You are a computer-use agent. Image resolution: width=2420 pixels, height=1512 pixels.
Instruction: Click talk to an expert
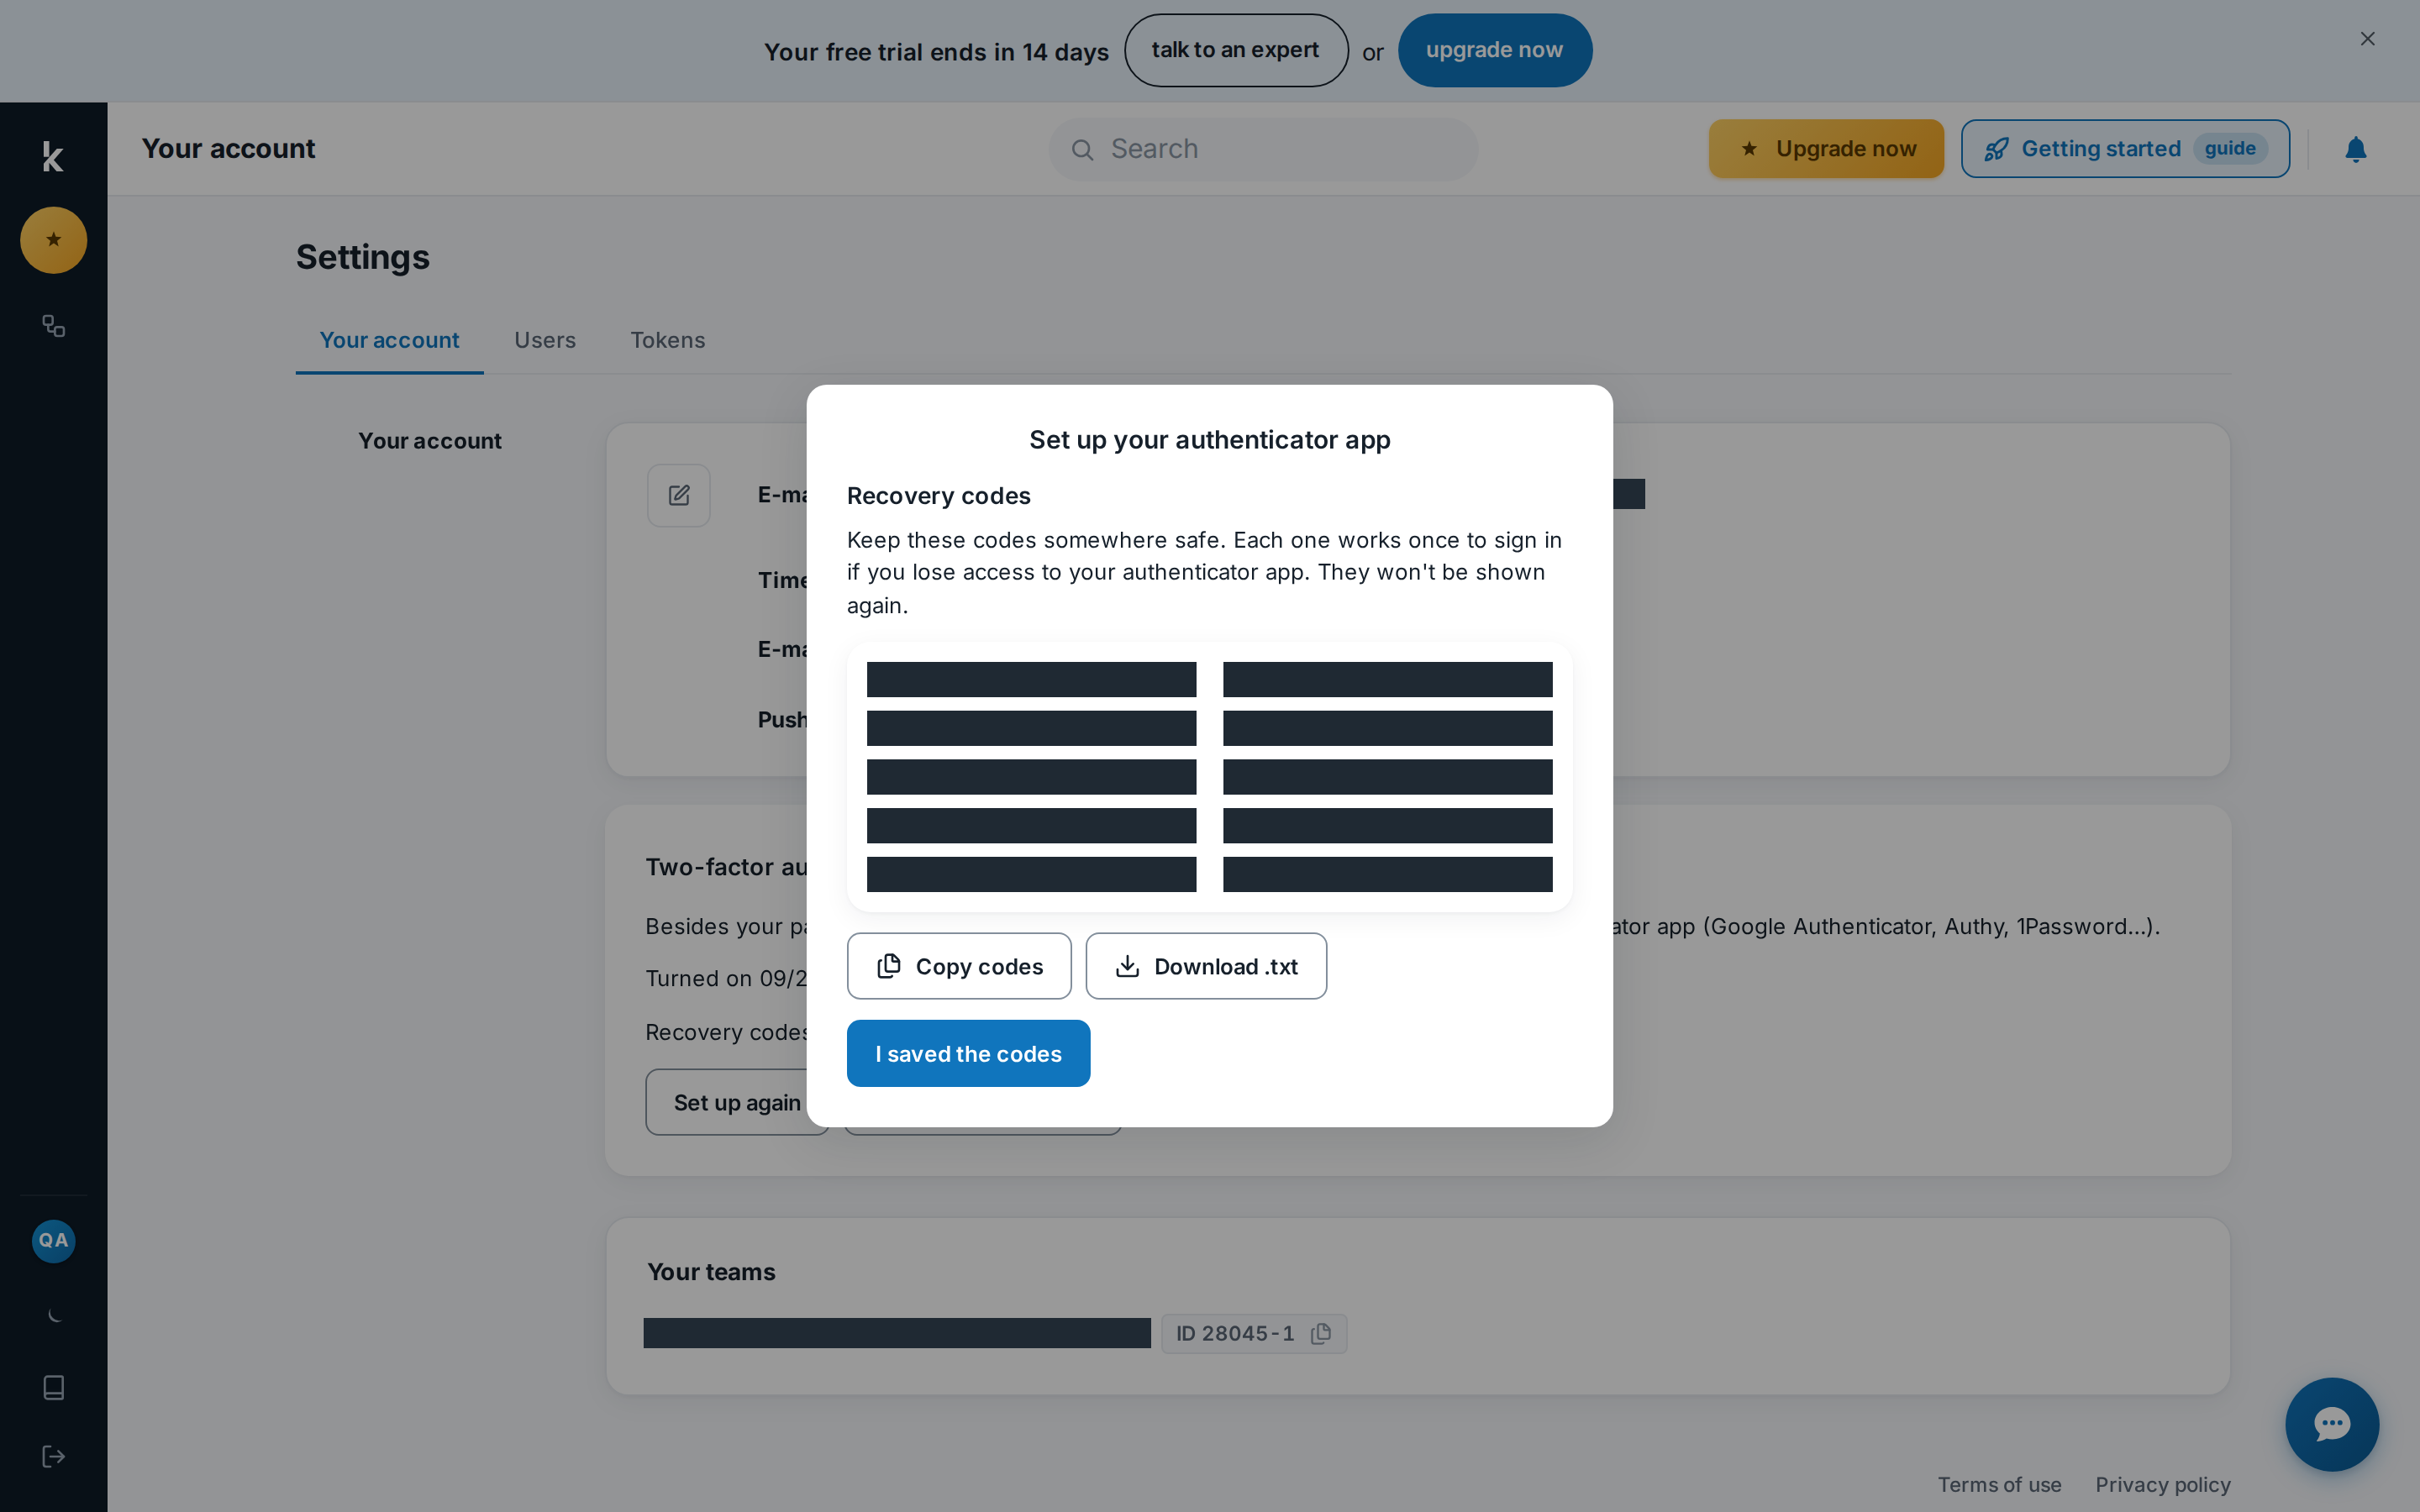click(1236, 50)
